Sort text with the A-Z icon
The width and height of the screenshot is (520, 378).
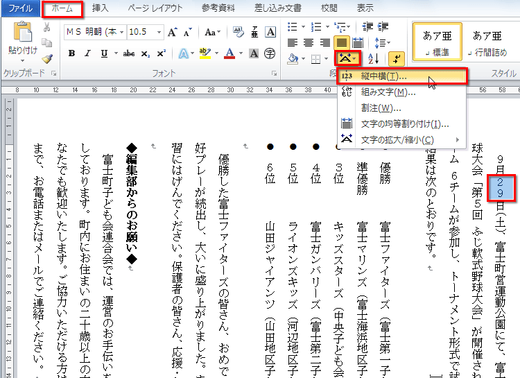[374, 59]
